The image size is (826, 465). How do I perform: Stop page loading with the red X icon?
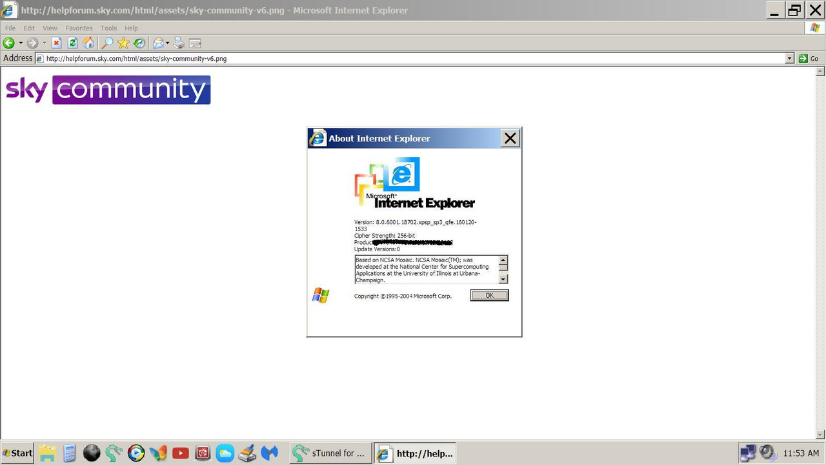[56, 43]
